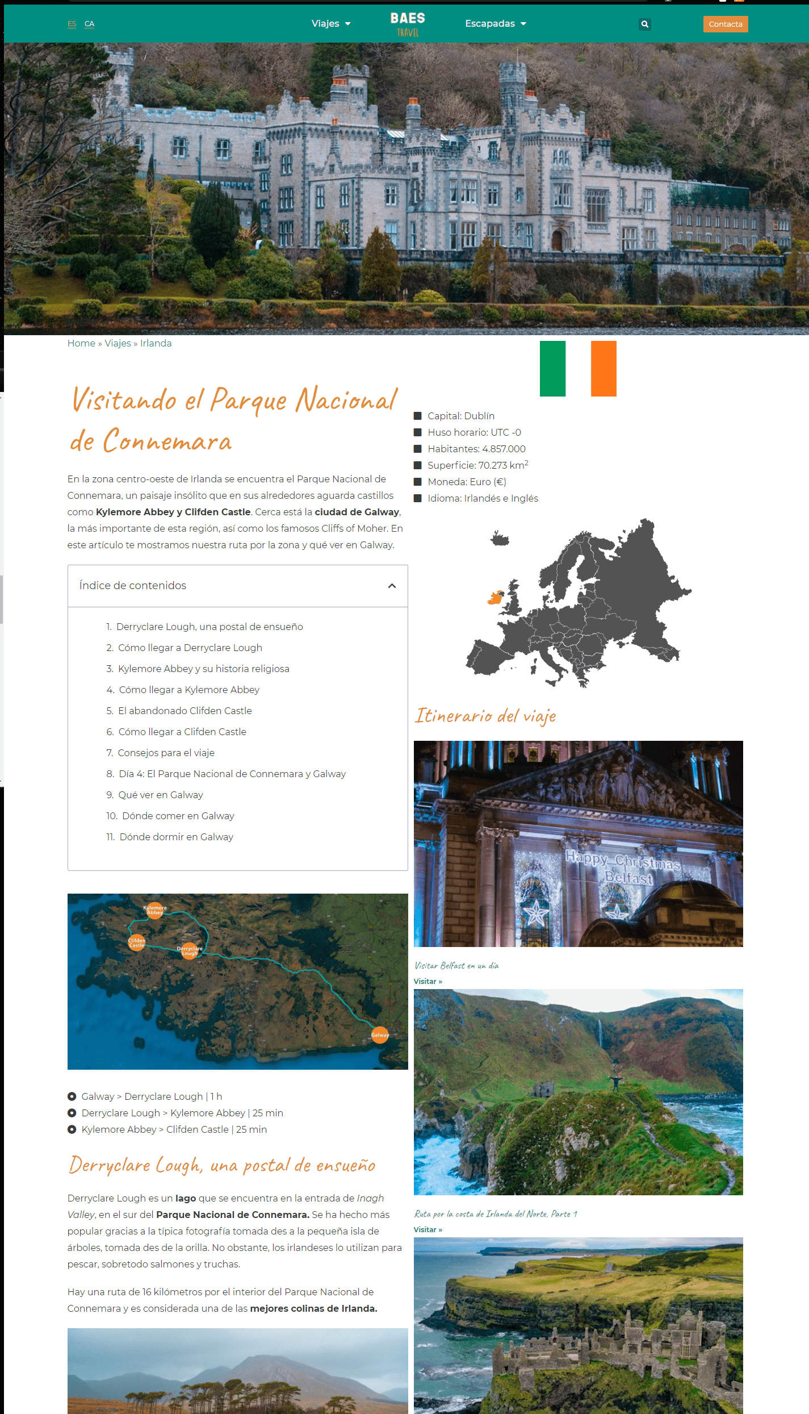The image size is (809, 1414).
Task: Click the Contacta button
Action: coord(726,24)
